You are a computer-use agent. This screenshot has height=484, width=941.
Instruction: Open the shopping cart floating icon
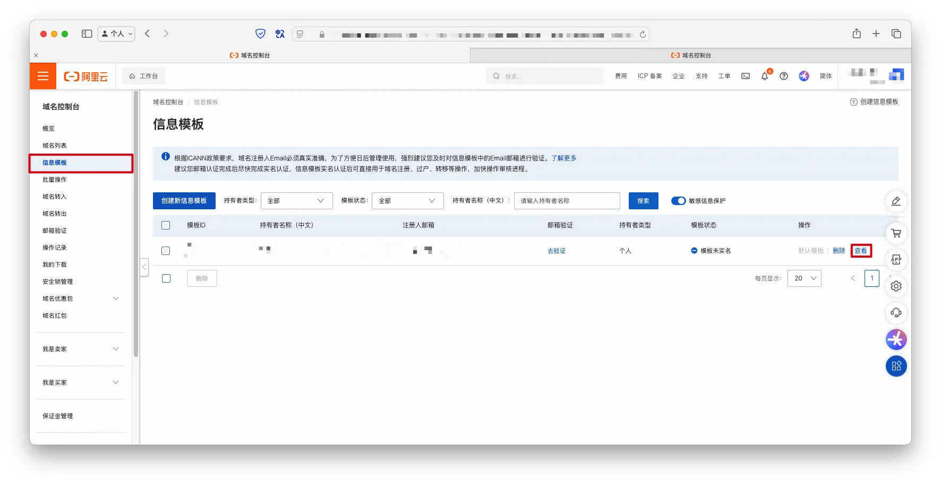click(896, 233)
